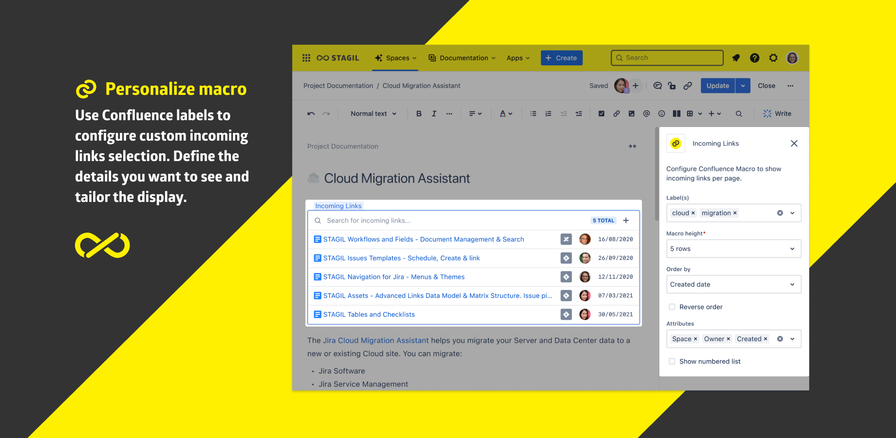Add collaborator with the plus icon
The image size is (896, 438).
pos(635,86)
